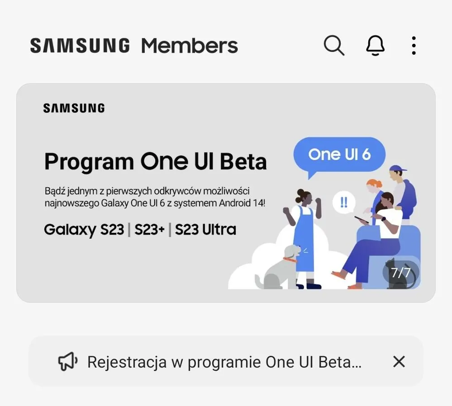Tap the Program One UI Beta heading
Screen dimensions: 452x406
pyautogui.click(x=155, y=162)
